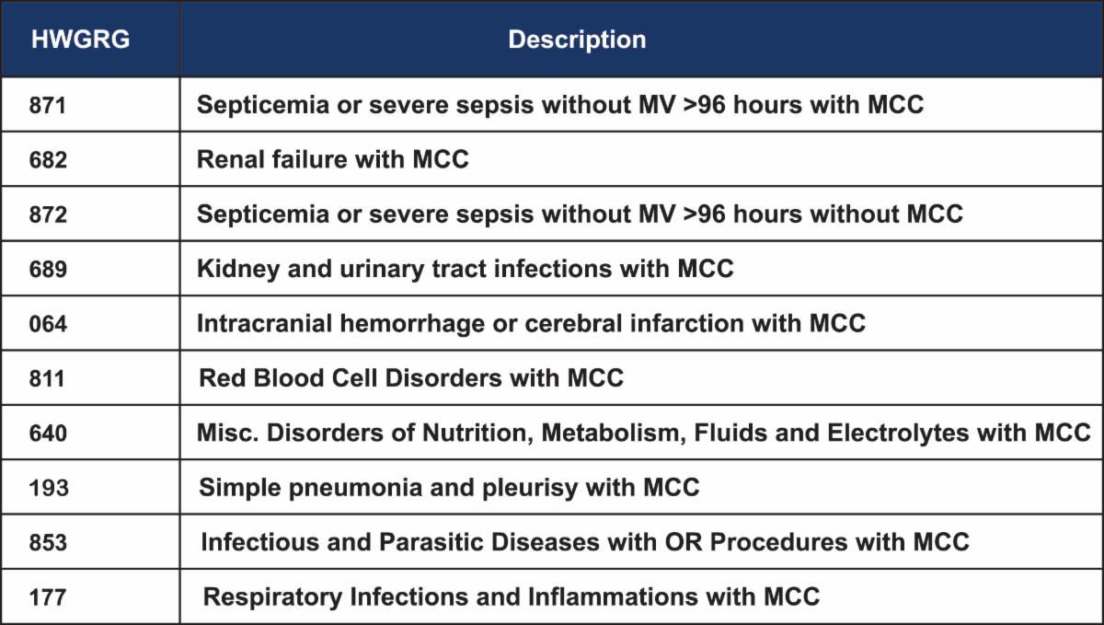Click Red Blood Cell Disorders with MCC

pyautogui.click(x=411, y=378)
